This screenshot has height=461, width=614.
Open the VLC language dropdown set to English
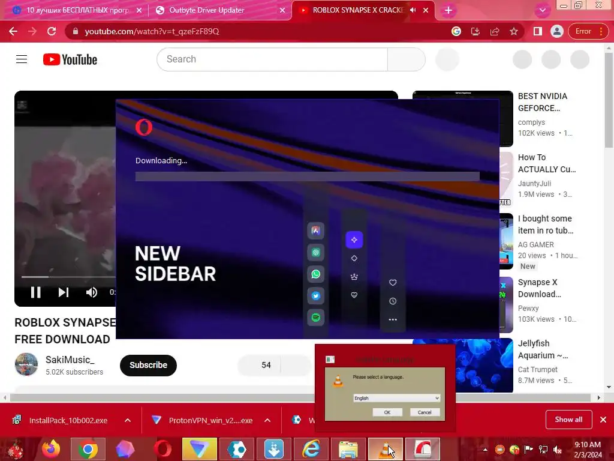[397, 398]
